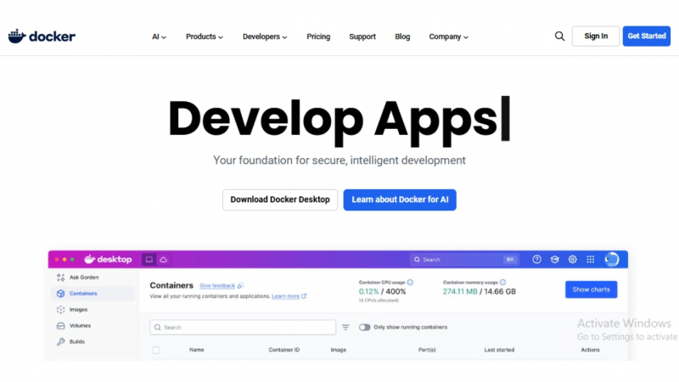Expand the Developers dropdown menu
The height and width of the screenshot is (382, 679).
265,37
